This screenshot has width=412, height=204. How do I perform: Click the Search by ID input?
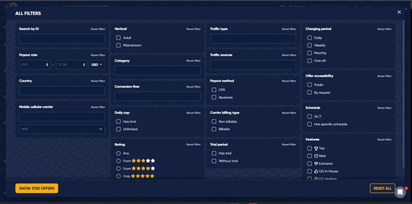62,39
